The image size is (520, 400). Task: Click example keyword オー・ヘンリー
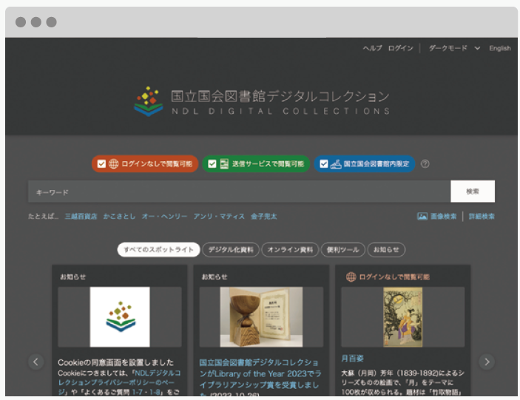pyautogui.click(x=164, y=217)
